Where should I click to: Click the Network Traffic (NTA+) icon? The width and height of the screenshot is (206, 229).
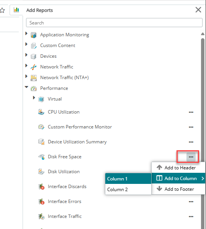click(x=34, y=78)
